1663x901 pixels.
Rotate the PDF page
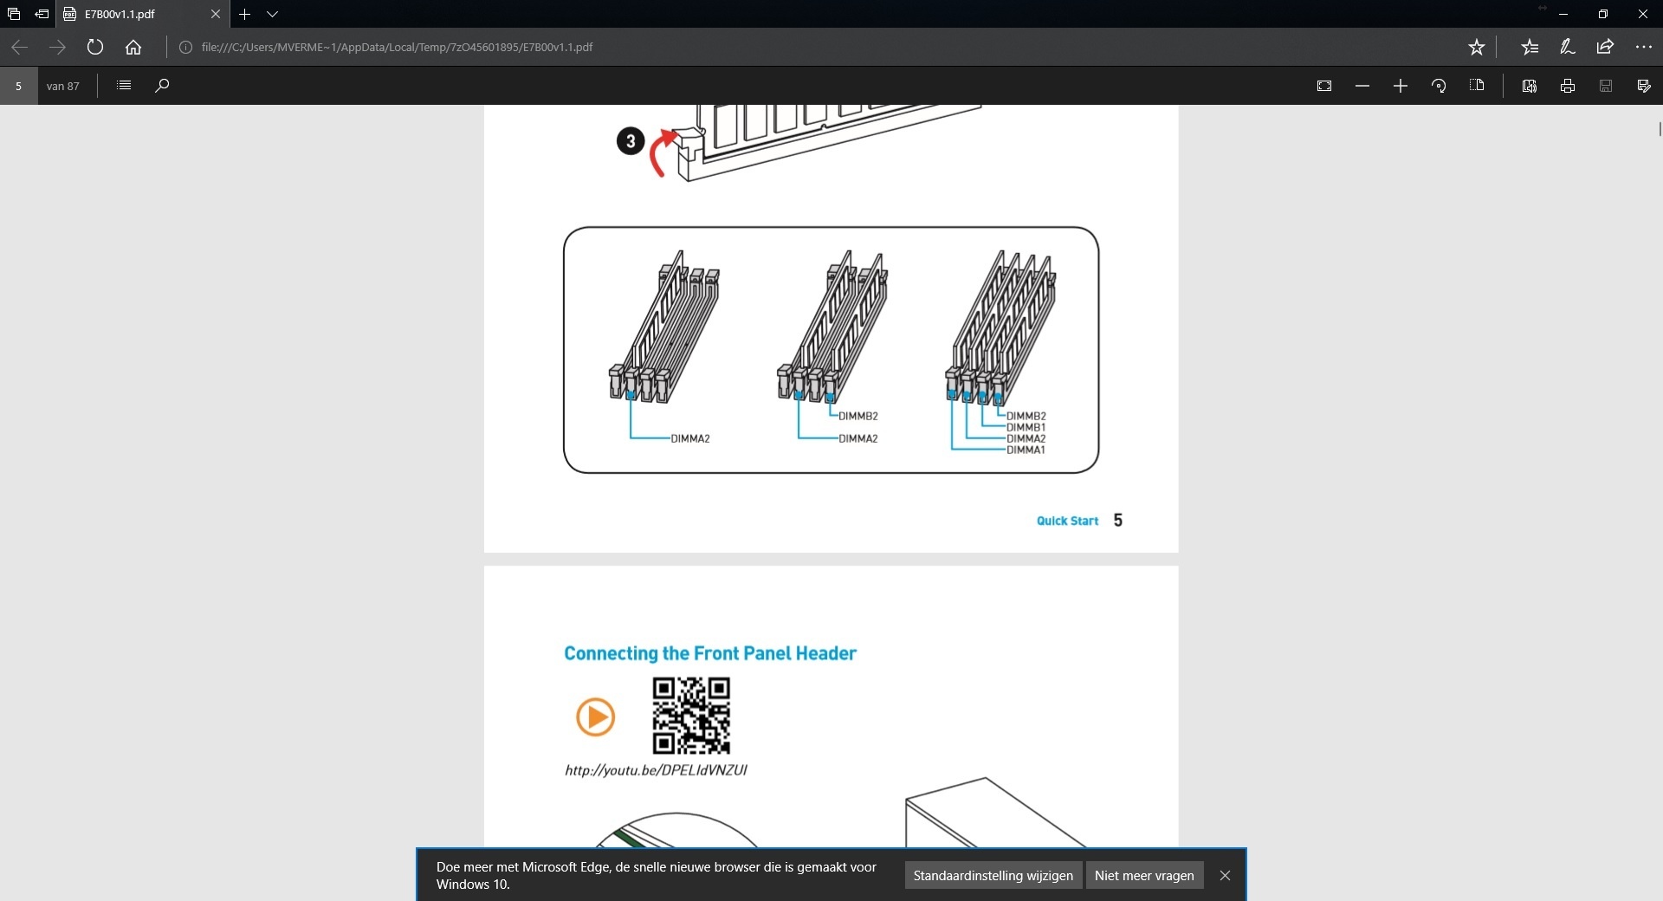click(x=1439, y=86)
